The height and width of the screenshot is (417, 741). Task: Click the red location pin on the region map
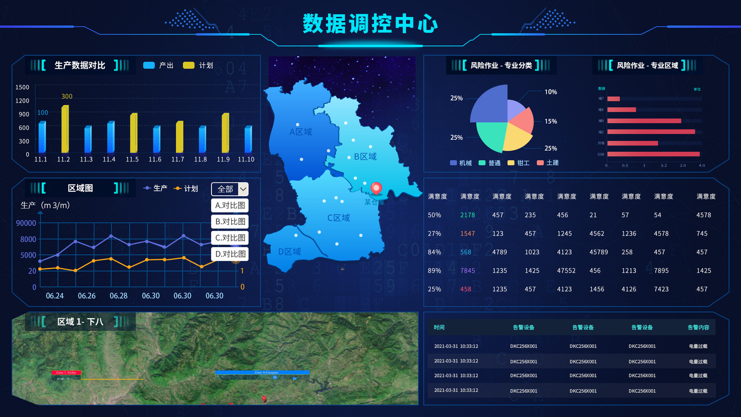376,188
